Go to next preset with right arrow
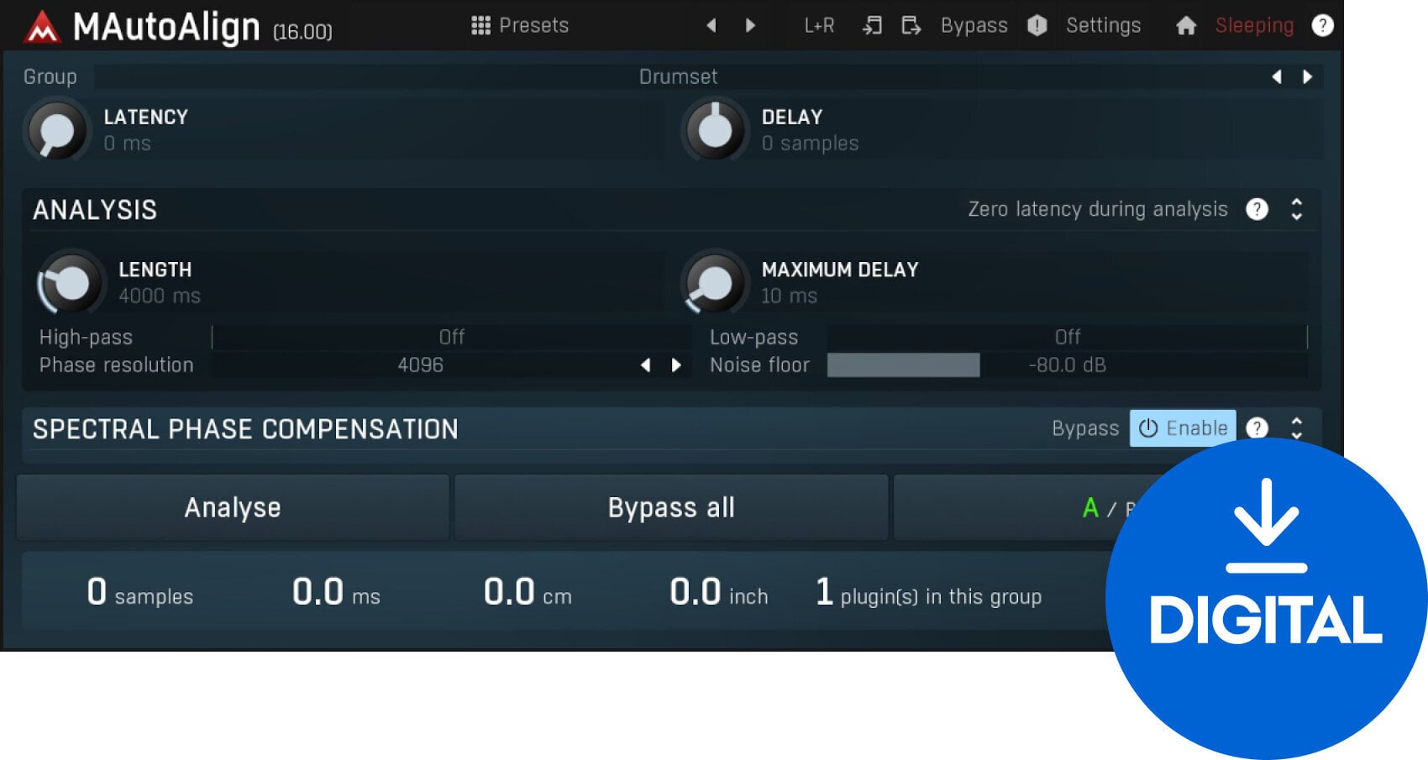Image resolution: width=1428 pixels, height=760 pixels. pyautogui.click(x=750, y=26)
